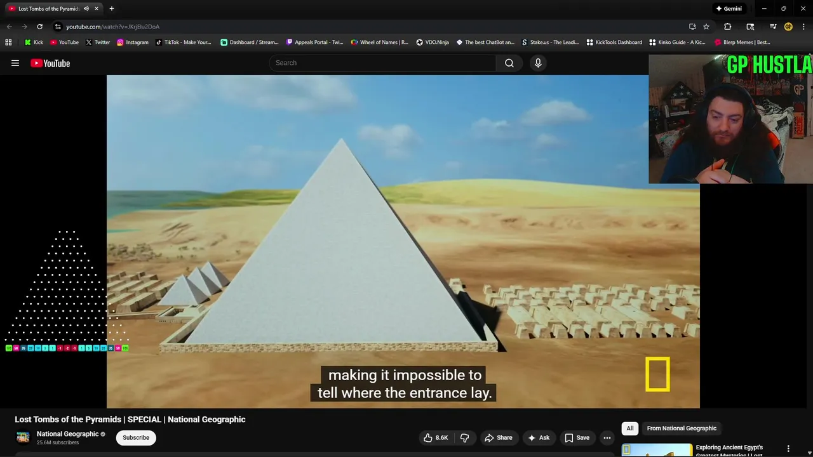This screenshot has width=813, height=457.
Task: Open The best ChatBot bookmark
Action: pyautogui.click(x=485, y=43)
